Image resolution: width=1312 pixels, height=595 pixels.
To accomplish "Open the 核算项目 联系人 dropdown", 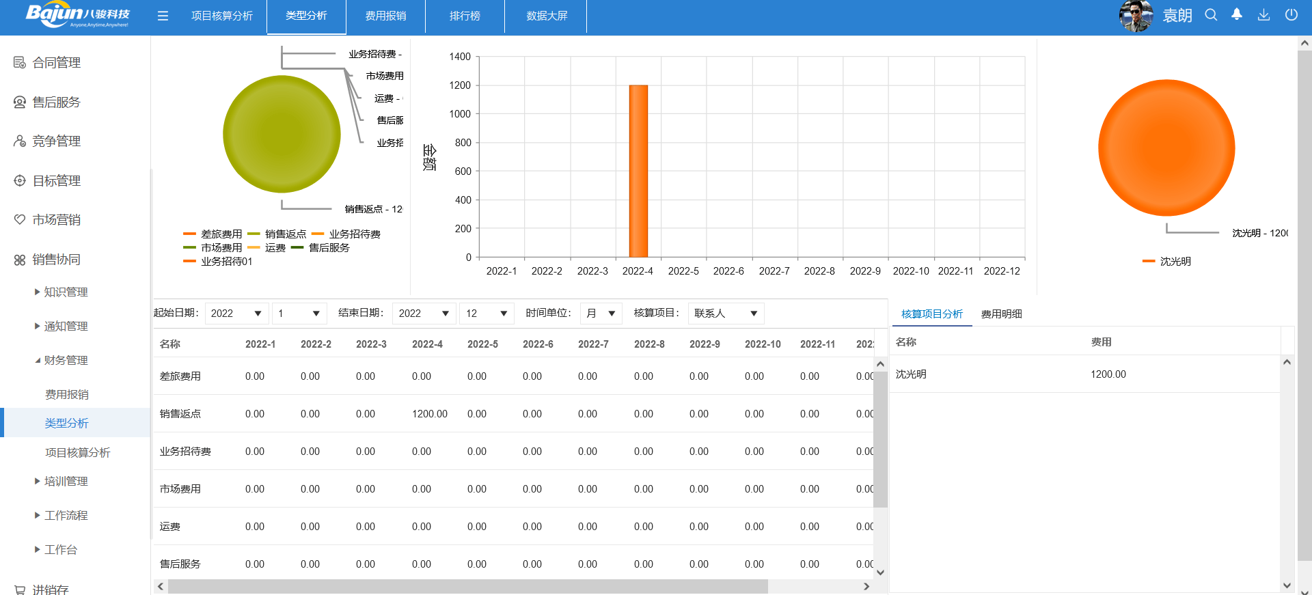I will coord(726,314).
